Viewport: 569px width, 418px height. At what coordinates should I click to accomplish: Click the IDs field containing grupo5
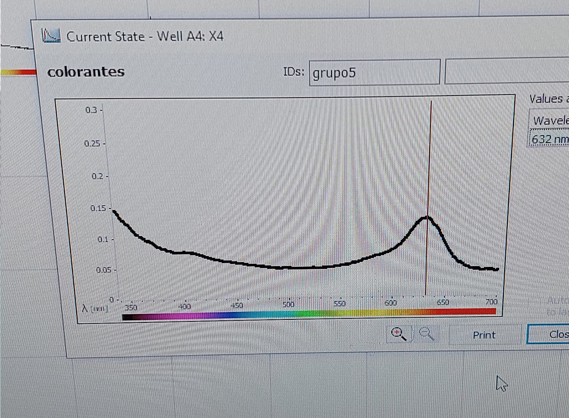pyautogui.click(x=374, y=72)
